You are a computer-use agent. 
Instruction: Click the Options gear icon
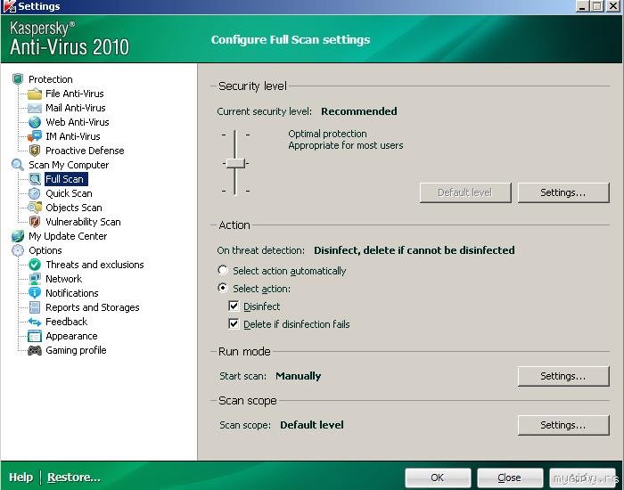(18, 250)
